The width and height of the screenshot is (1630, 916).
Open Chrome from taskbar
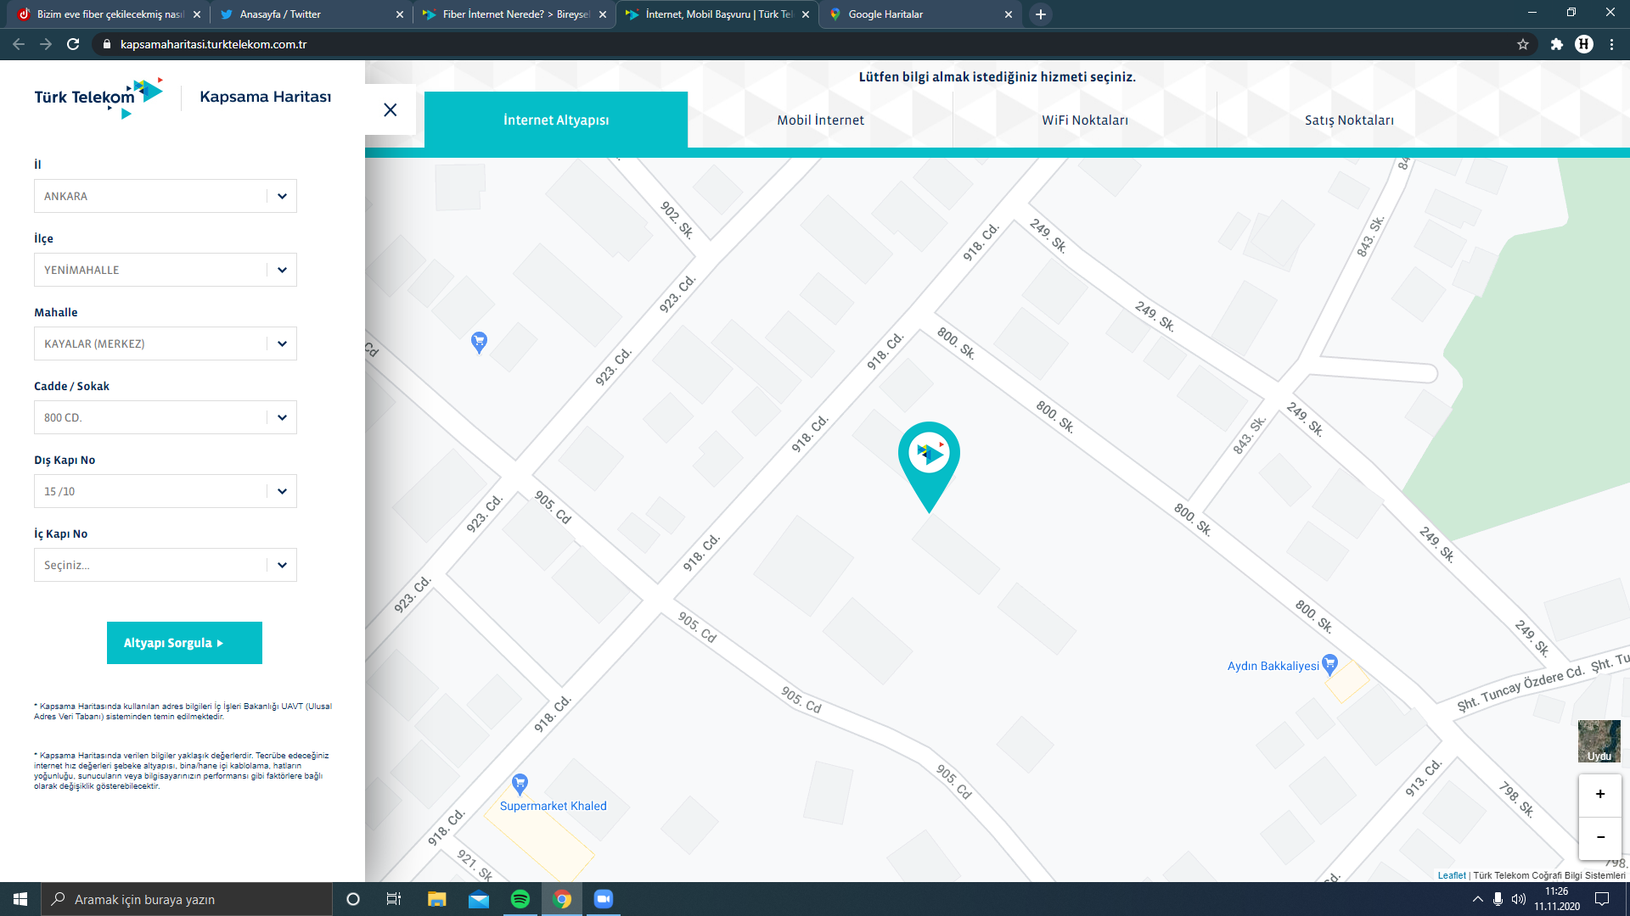coord(562,899)
